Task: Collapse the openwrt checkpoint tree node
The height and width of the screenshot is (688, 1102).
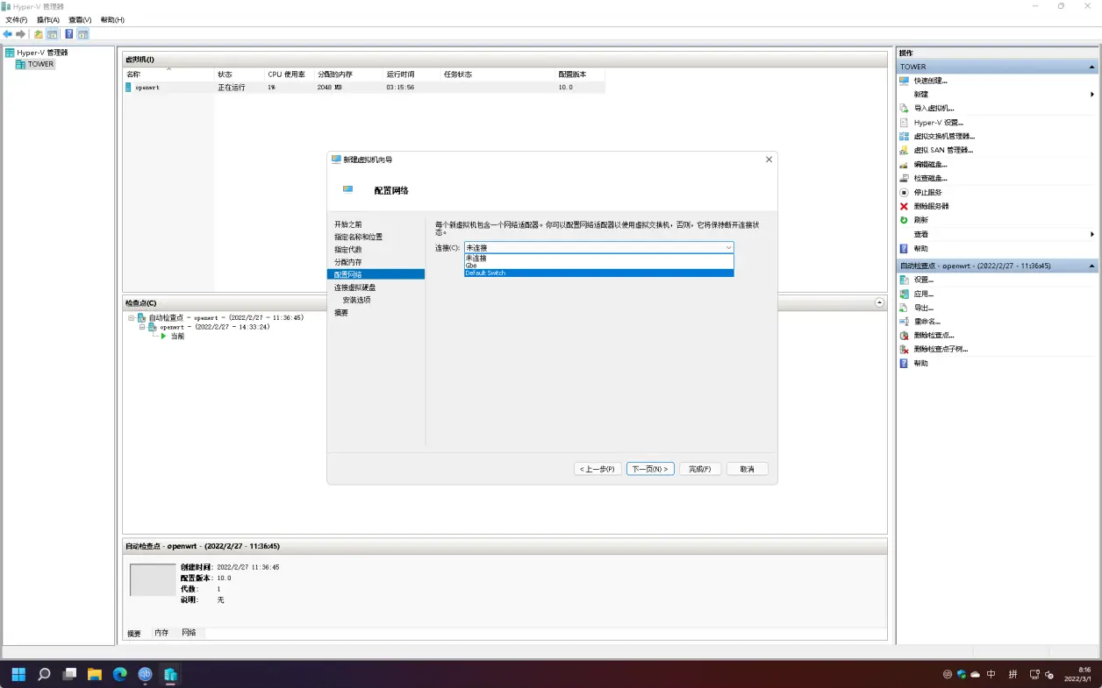Action: click(142, 327)
